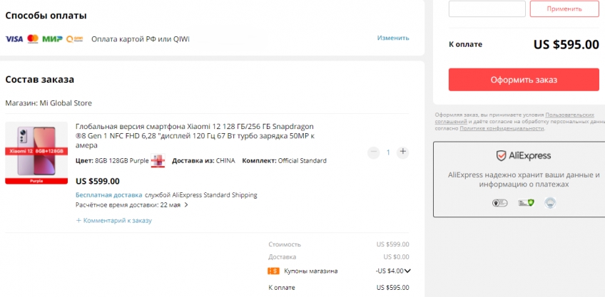This screenshot has width=605, height=297.
Task: Click the Купоны магазина label
Action: click(310, 271)
